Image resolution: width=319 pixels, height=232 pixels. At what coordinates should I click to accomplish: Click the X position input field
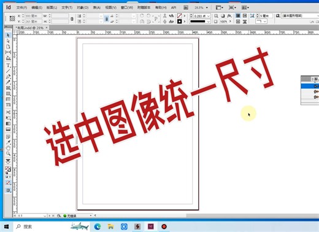(33, 16)
